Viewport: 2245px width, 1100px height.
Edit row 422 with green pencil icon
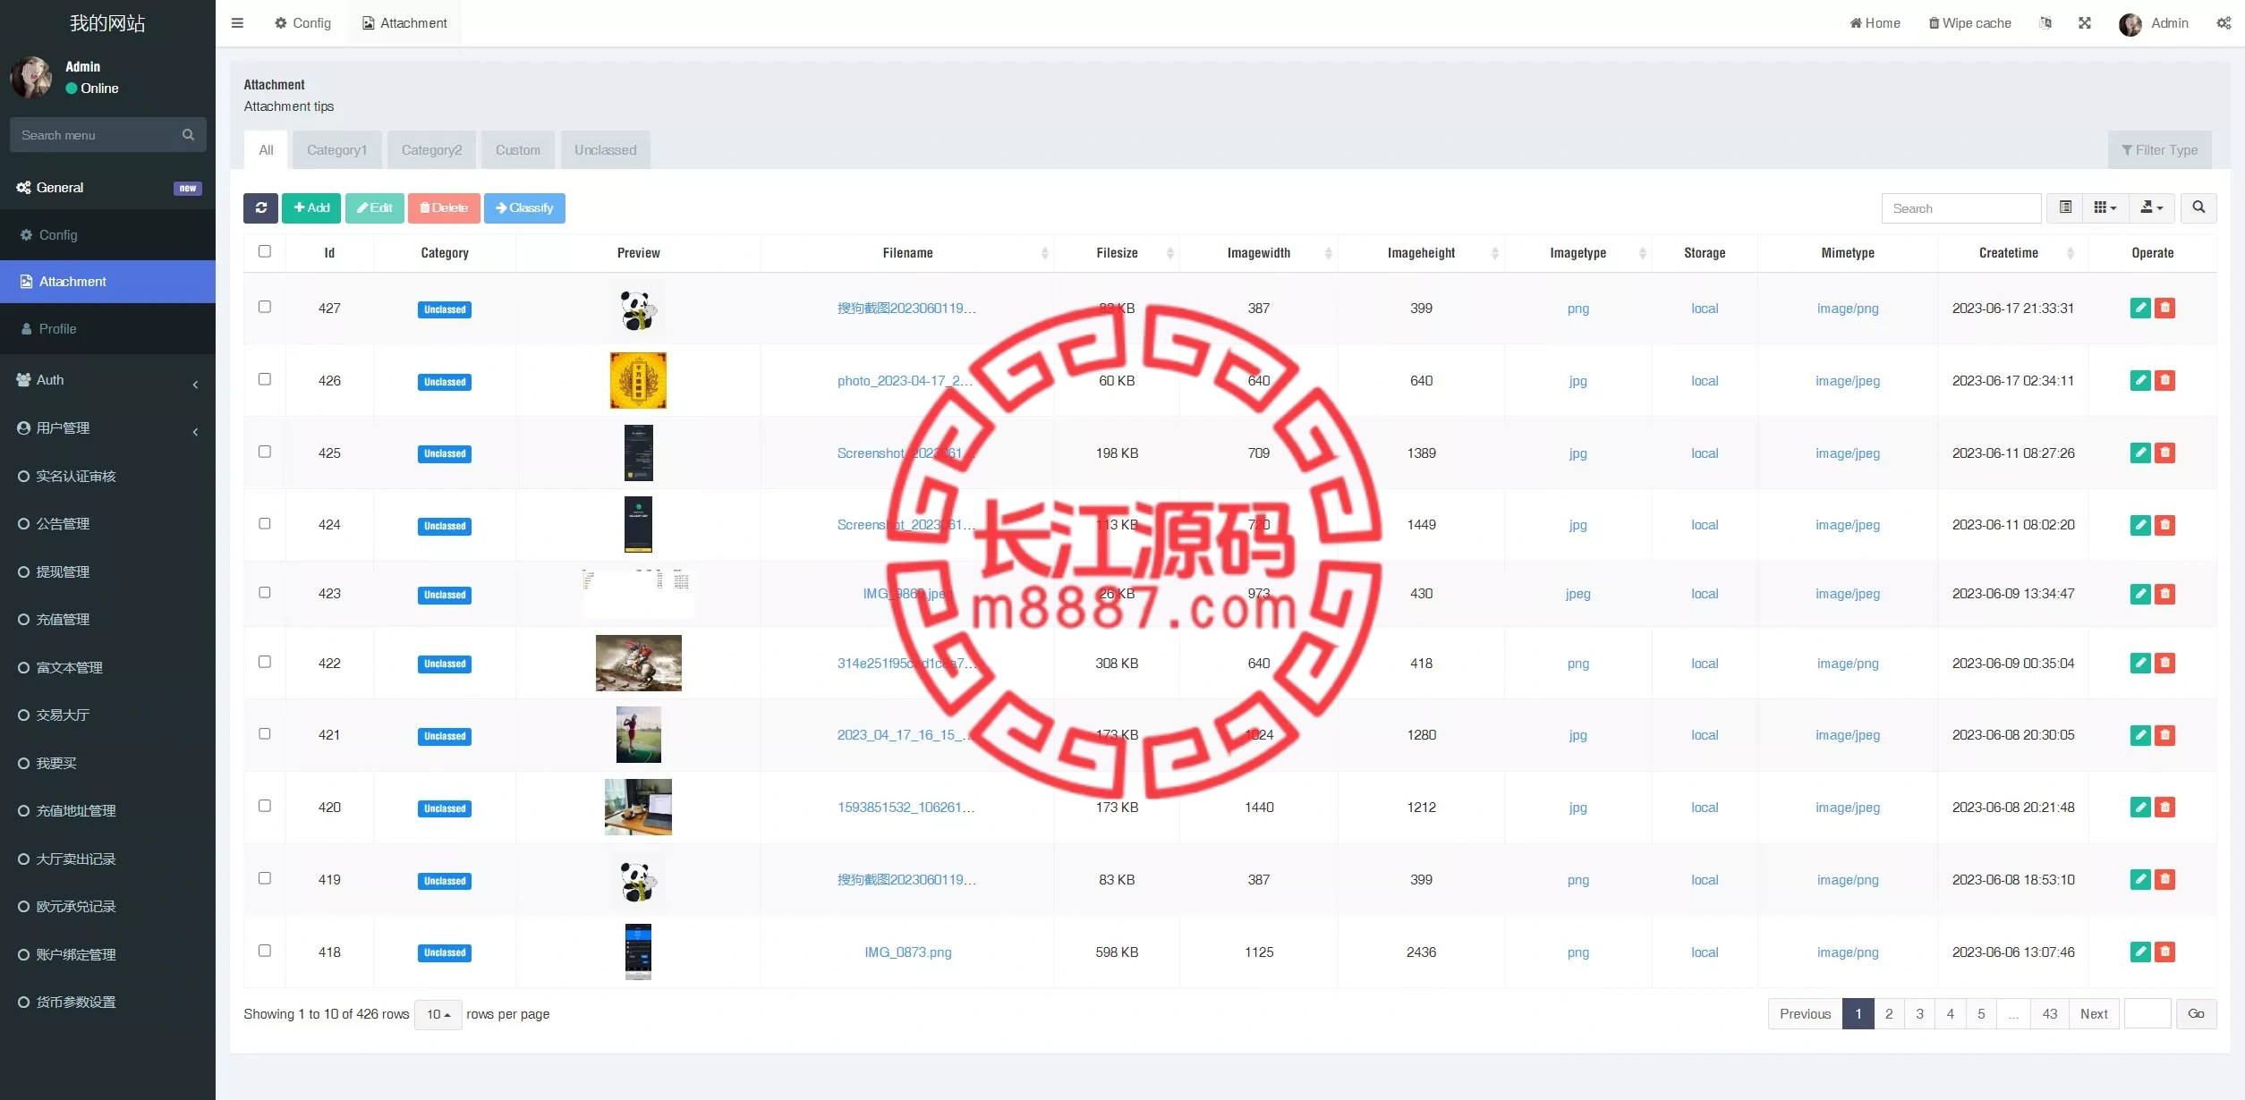(2140, 663)
